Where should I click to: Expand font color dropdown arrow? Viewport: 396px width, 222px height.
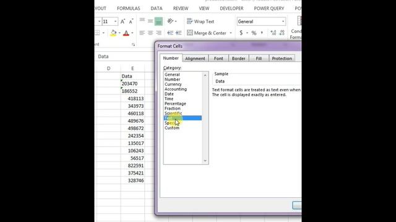click(132, 33)
